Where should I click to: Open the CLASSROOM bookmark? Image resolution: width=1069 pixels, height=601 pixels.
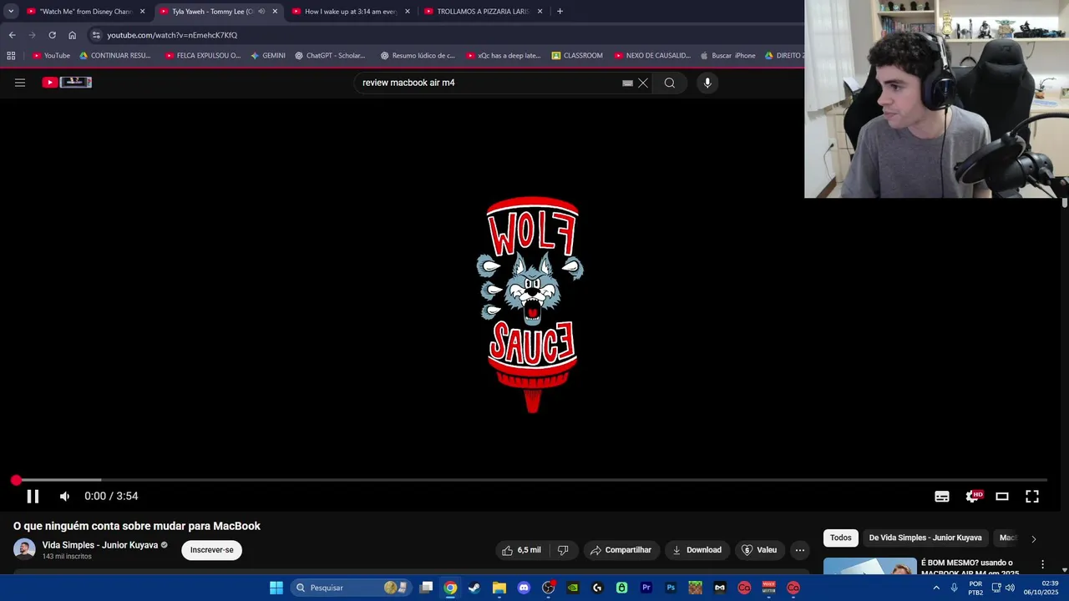(577, 56)
